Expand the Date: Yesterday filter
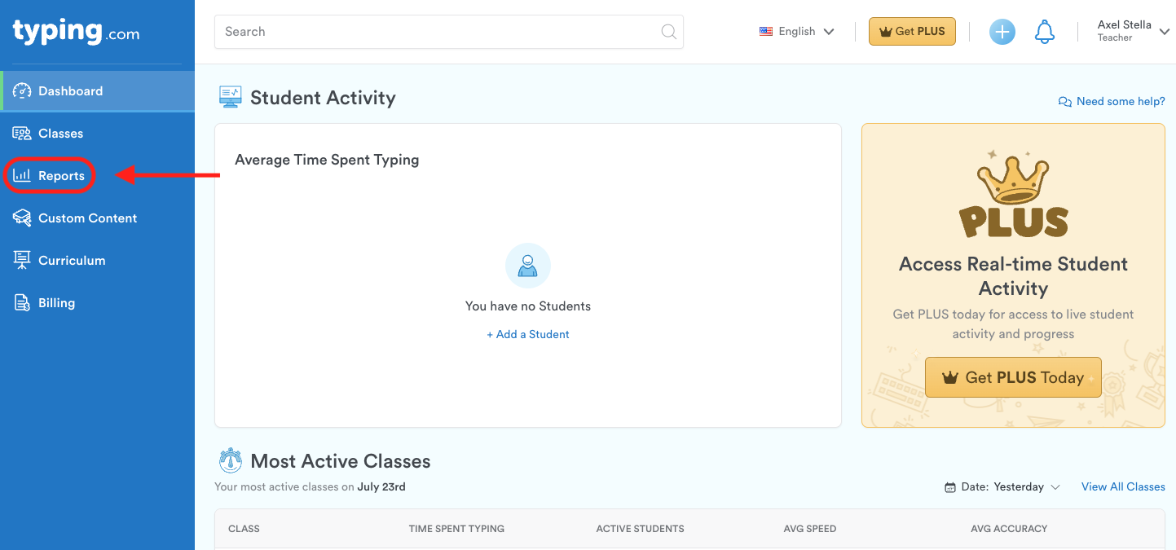 tap(1002, 487)
